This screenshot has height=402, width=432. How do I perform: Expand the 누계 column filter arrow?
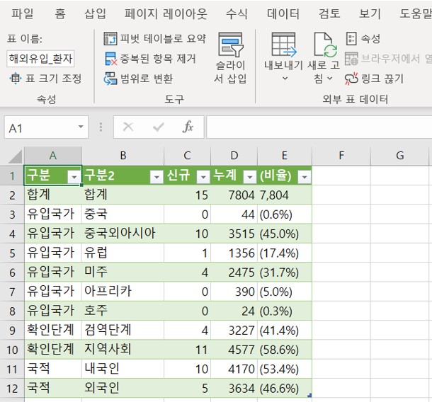coord(250,177)
